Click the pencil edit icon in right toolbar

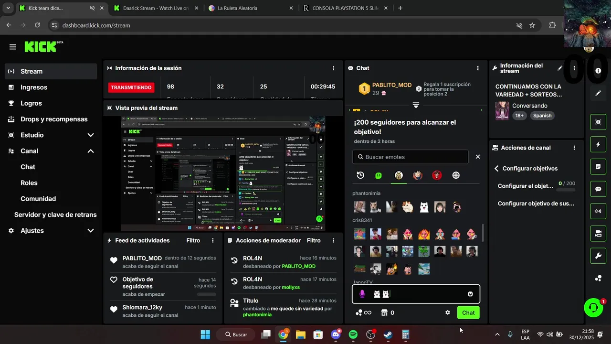click(x=598, y=93)
